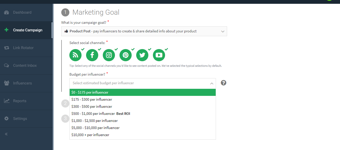Image resolution: width=340 pixels, height=150 pixels.
Task: Click the Link Rotator arrows icon
Action: (x=7, y=48)
